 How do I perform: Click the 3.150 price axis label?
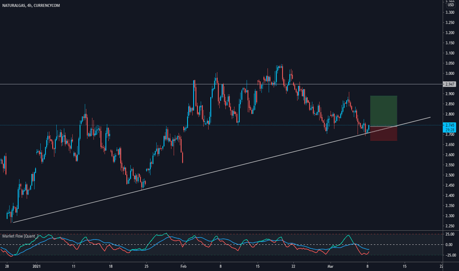point(450,43)
